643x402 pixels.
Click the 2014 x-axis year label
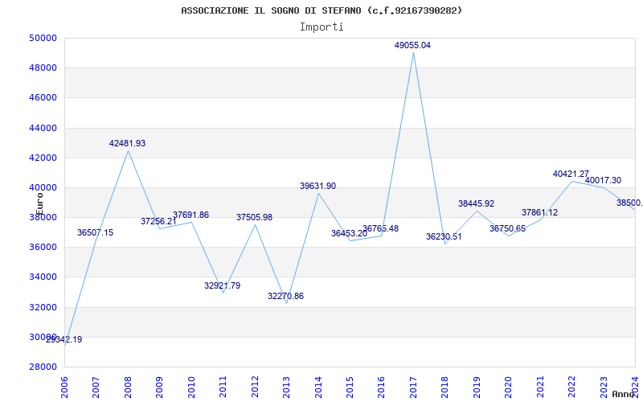pyautogui.click(x=318, y=388)
